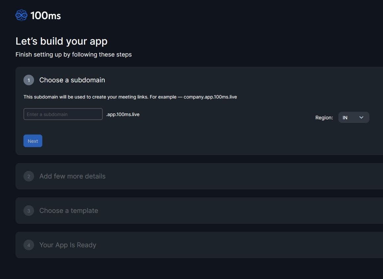This screenshot has height=279, width=383.
Task: Click the step 1 number circle
Action: coord(29,80)
